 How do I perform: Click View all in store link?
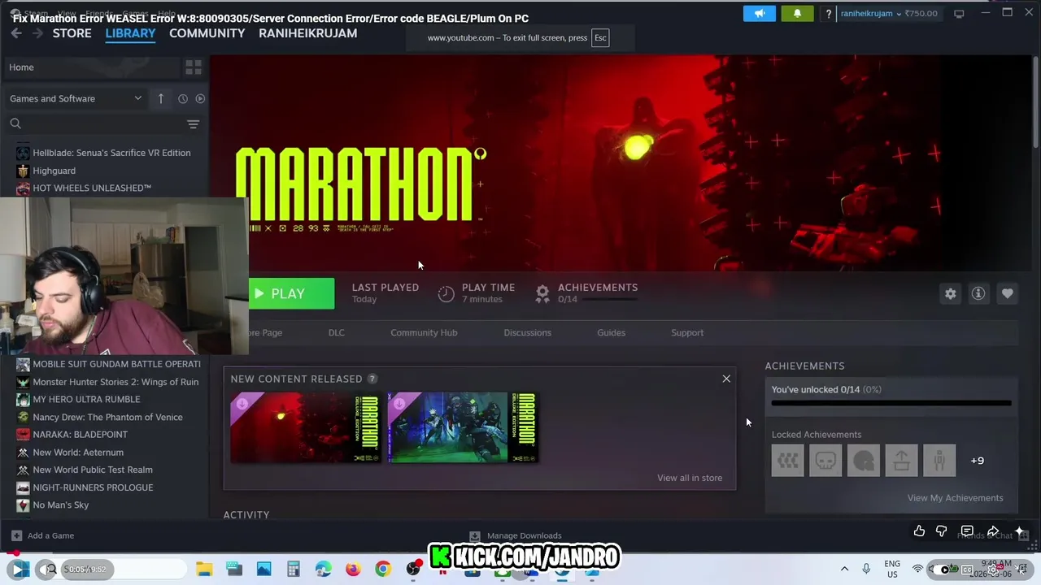pos(690,478)
